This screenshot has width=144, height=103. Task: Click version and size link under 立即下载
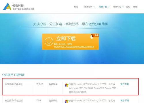[63, 44]
